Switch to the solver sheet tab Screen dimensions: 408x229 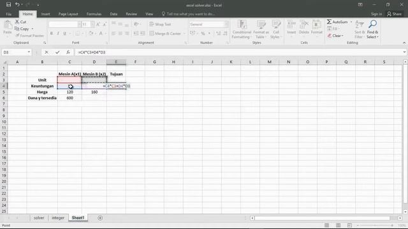point(39,218)
